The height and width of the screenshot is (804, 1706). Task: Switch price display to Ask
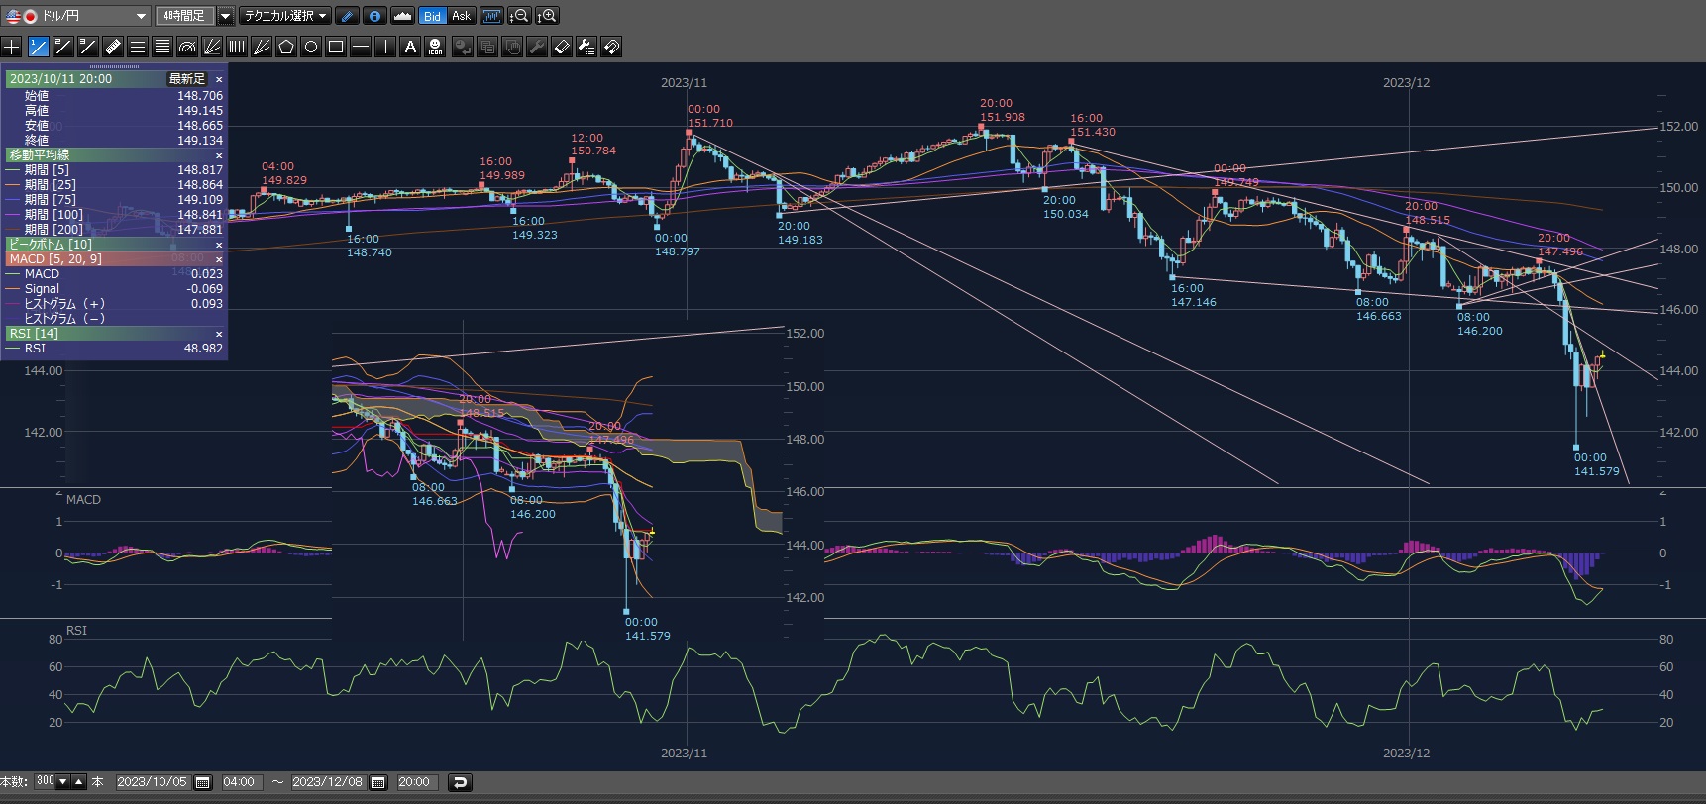tap(461, 16)
